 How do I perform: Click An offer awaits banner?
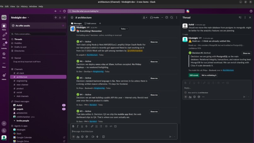(38, 26)
